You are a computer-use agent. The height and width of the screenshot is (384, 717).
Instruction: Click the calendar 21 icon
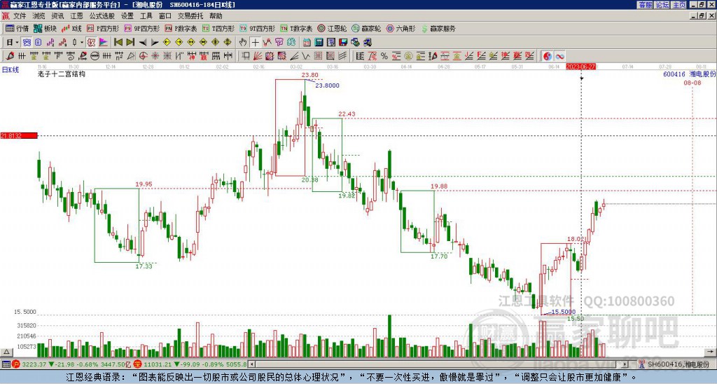307,43
